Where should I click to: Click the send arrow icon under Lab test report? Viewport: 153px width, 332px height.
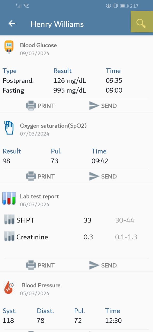pos(94,265)
